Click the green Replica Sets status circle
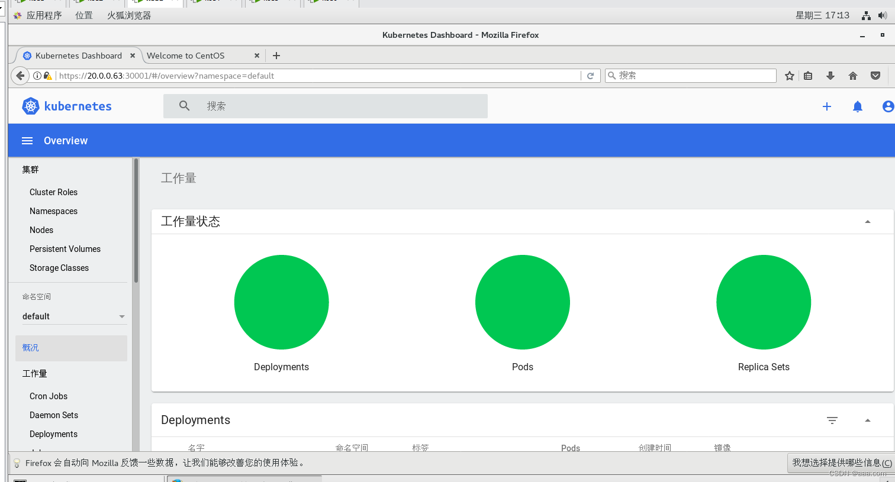This screenshot has width=895, height=482. [764, 302]
